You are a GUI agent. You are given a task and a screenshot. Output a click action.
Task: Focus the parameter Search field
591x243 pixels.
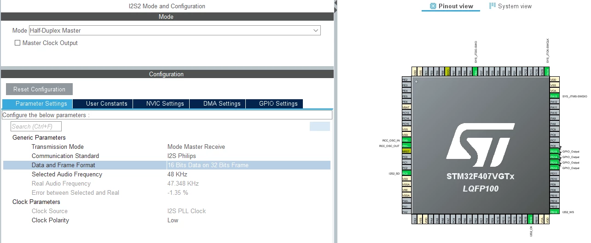36,126
